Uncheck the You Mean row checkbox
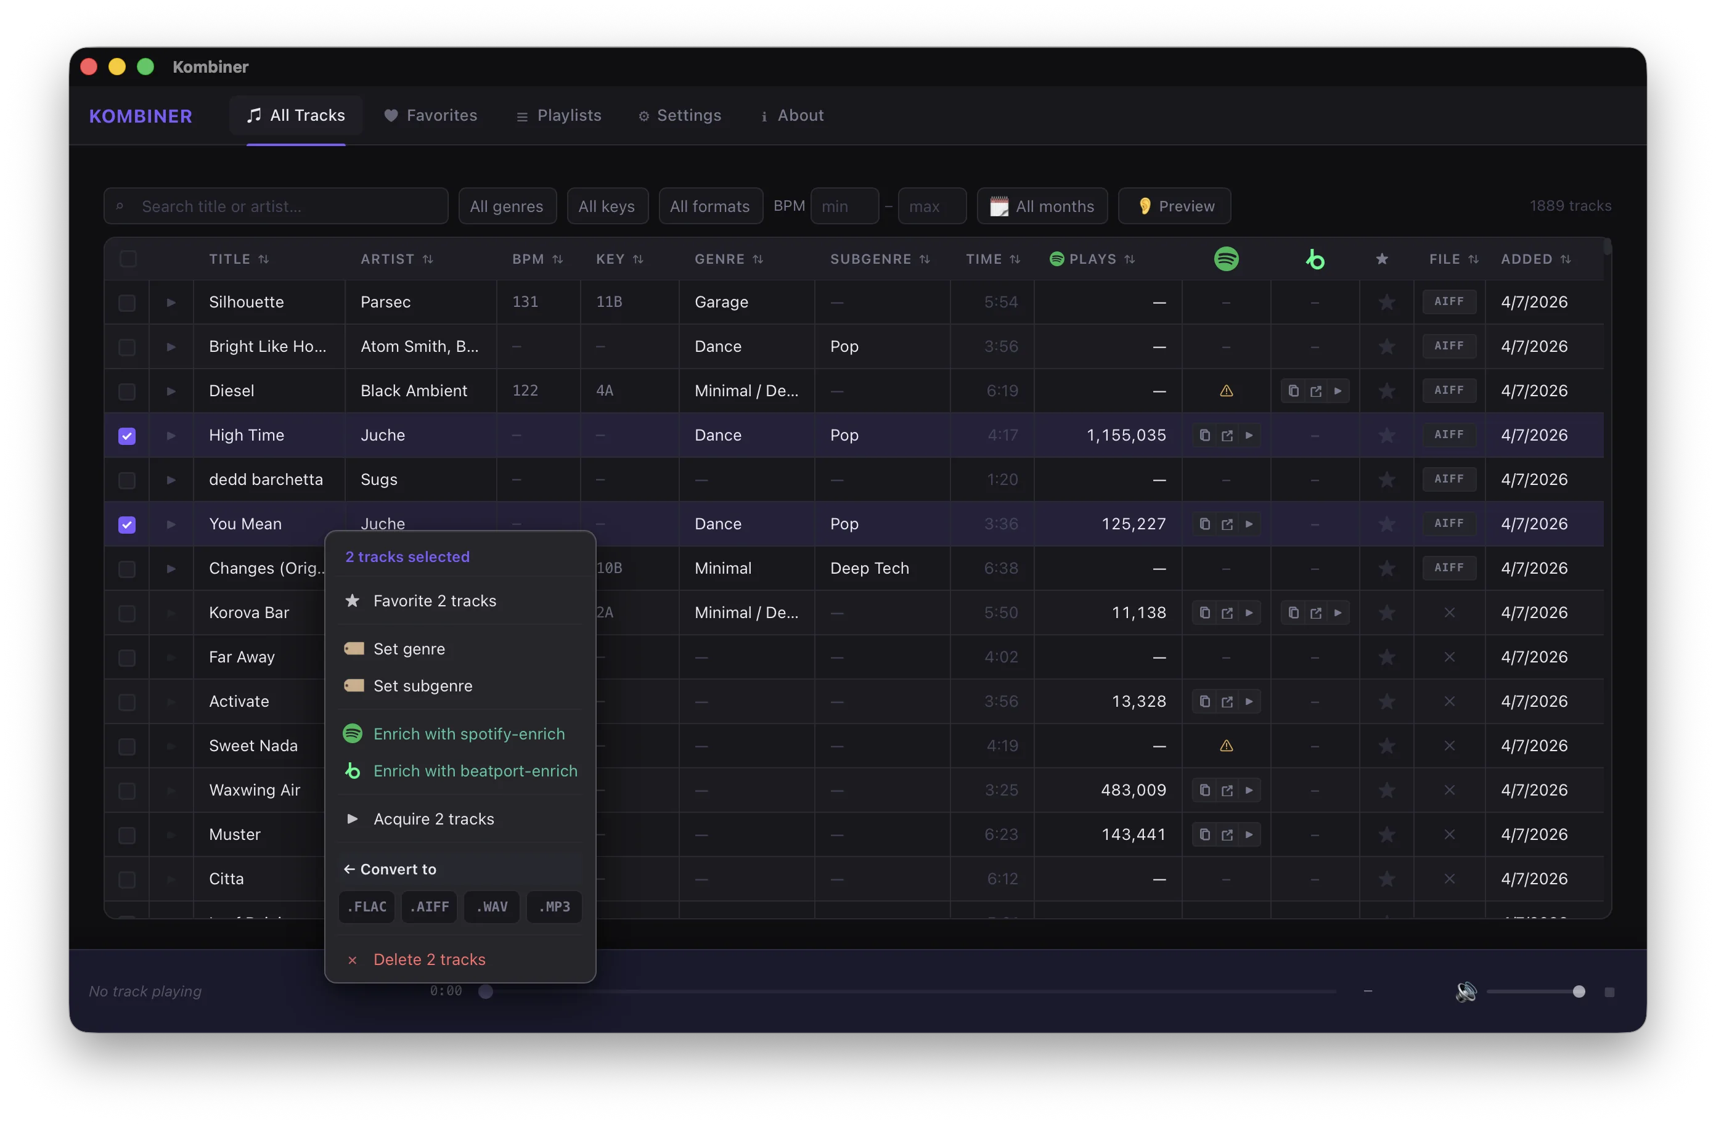The height and width of the screenshot is (1124, 1716). coord(127,525)
